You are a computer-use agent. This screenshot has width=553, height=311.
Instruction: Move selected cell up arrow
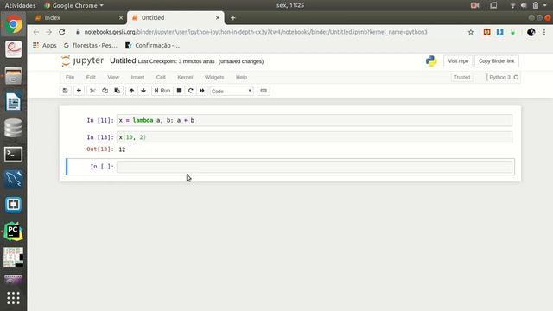tap(131, 91)
